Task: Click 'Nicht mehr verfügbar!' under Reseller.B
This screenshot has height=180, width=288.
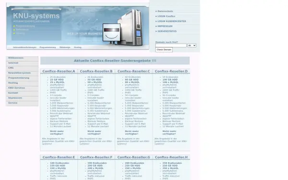Action: (94, 132)
